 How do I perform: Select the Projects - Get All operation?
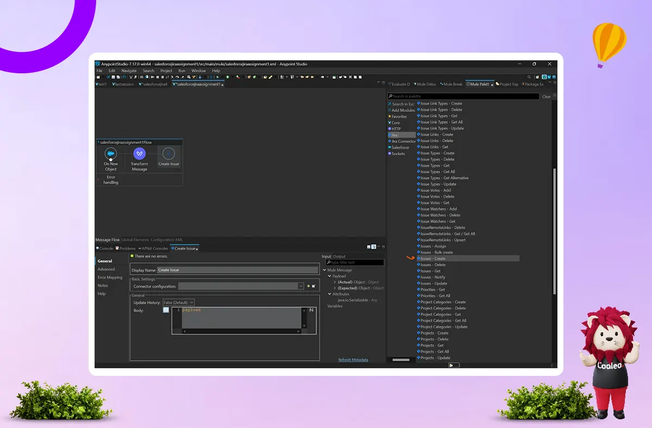(x=433, y=351)
